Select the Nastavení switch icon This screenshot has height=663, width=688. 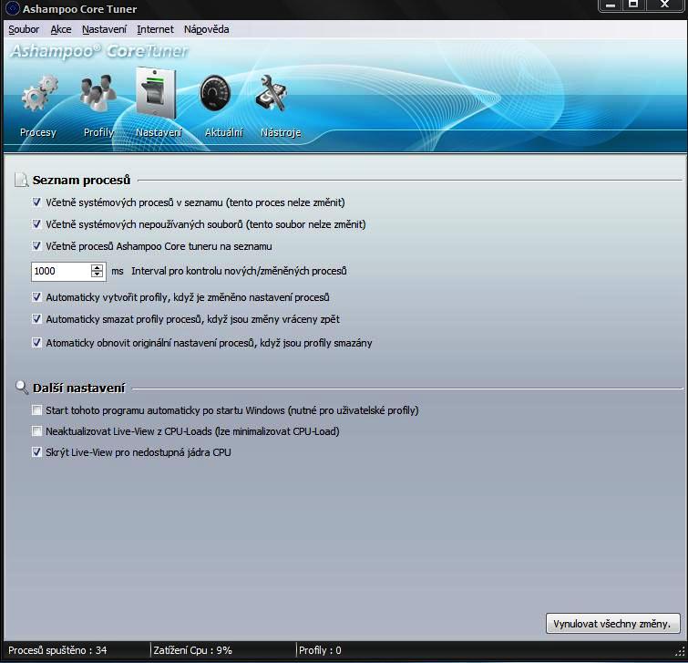point(156,93)
